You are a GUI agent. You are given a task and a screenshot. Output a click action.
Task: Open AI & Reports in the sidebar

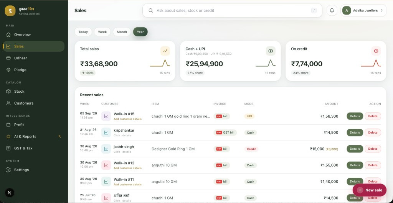point(34,136)
